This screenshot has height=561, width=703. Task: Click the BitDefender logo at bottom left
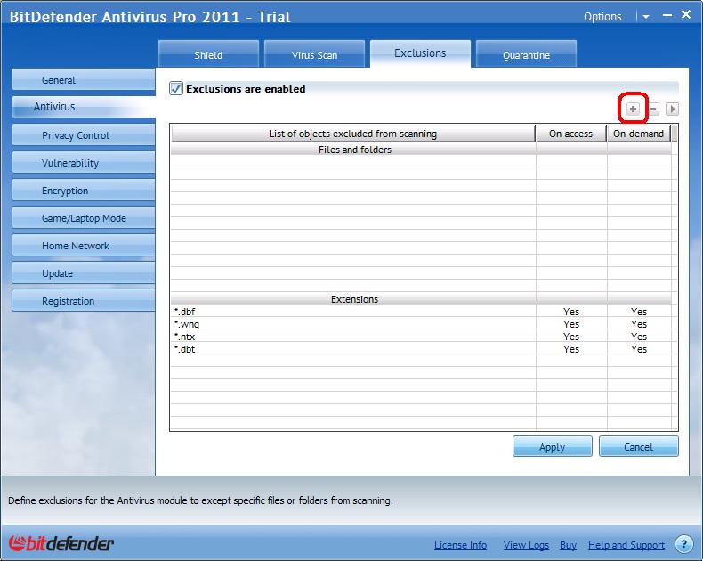coord(61,543)
